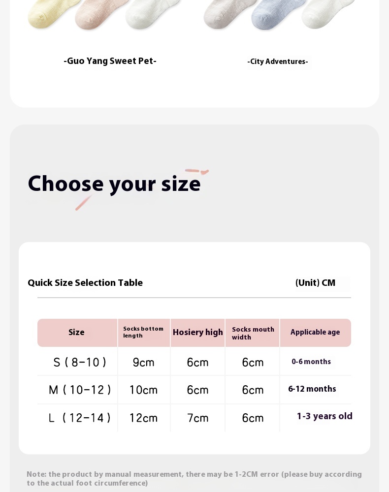Screen dimensions: 389x492
Task: Click the 0-6 months age cell
Action: coord(311,362)
